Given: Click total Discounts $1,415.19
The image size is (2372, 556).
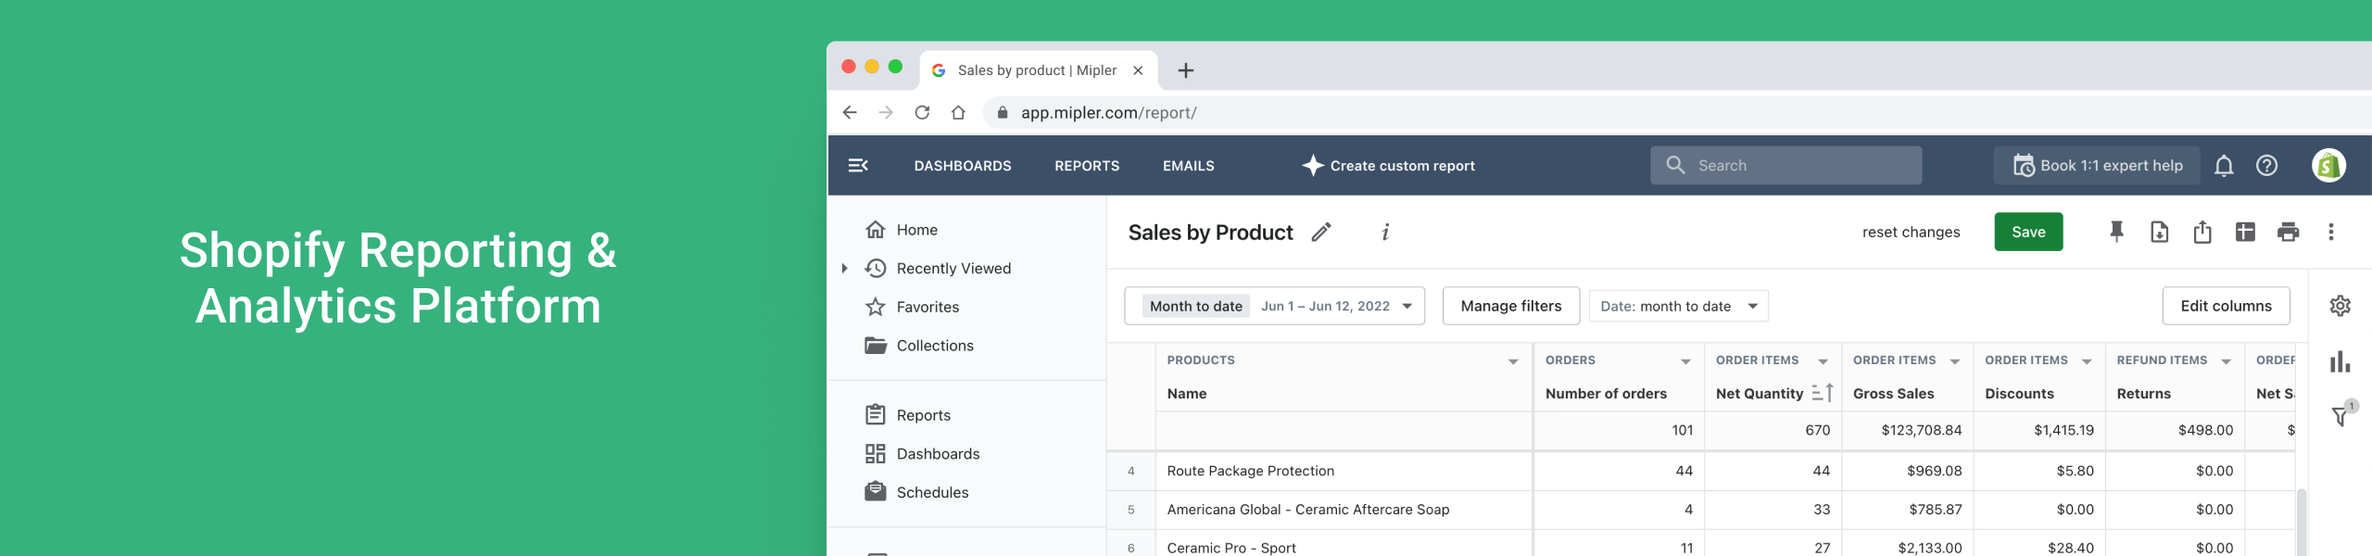Looking at the screenshot, I should 2063,430.
